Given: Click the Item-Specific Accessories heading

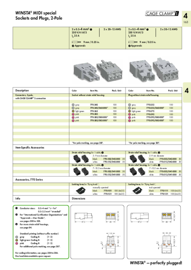Looking at the screenshot, I should tap(30, 147).
